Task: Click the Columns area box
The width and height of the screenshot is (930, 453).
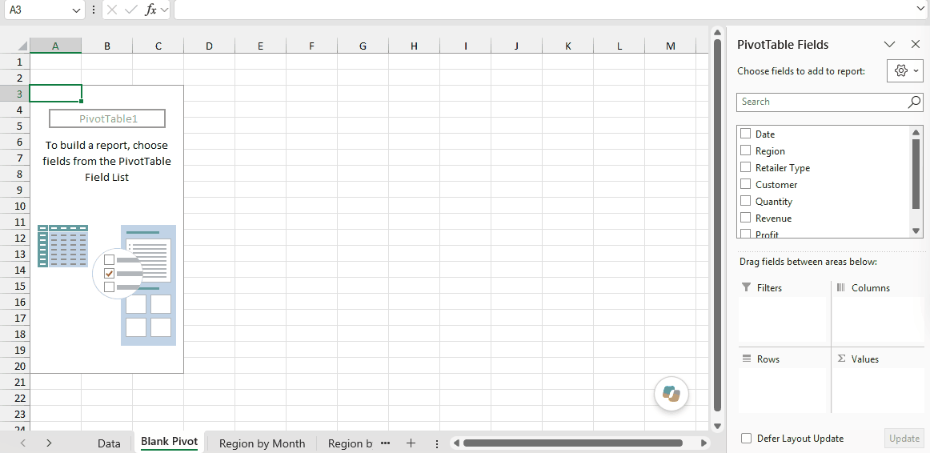Action: click(x=879, y=319)
